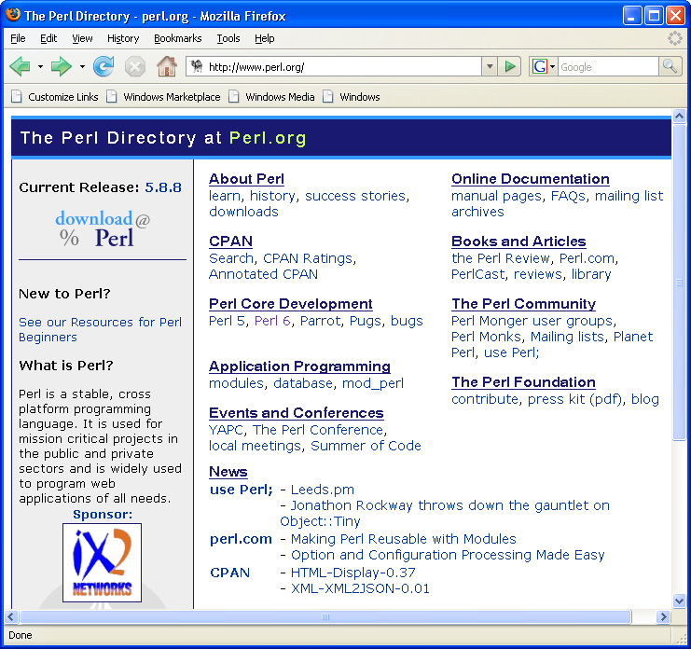Viewport: 691px width, 649px height.
Task: Click the About Perl heading link
Action: tap(246, 179)
